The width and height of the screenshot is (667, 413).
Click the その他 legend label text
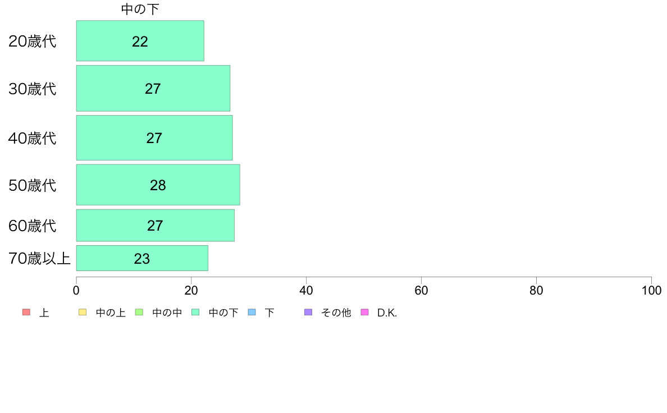[336, 313]
